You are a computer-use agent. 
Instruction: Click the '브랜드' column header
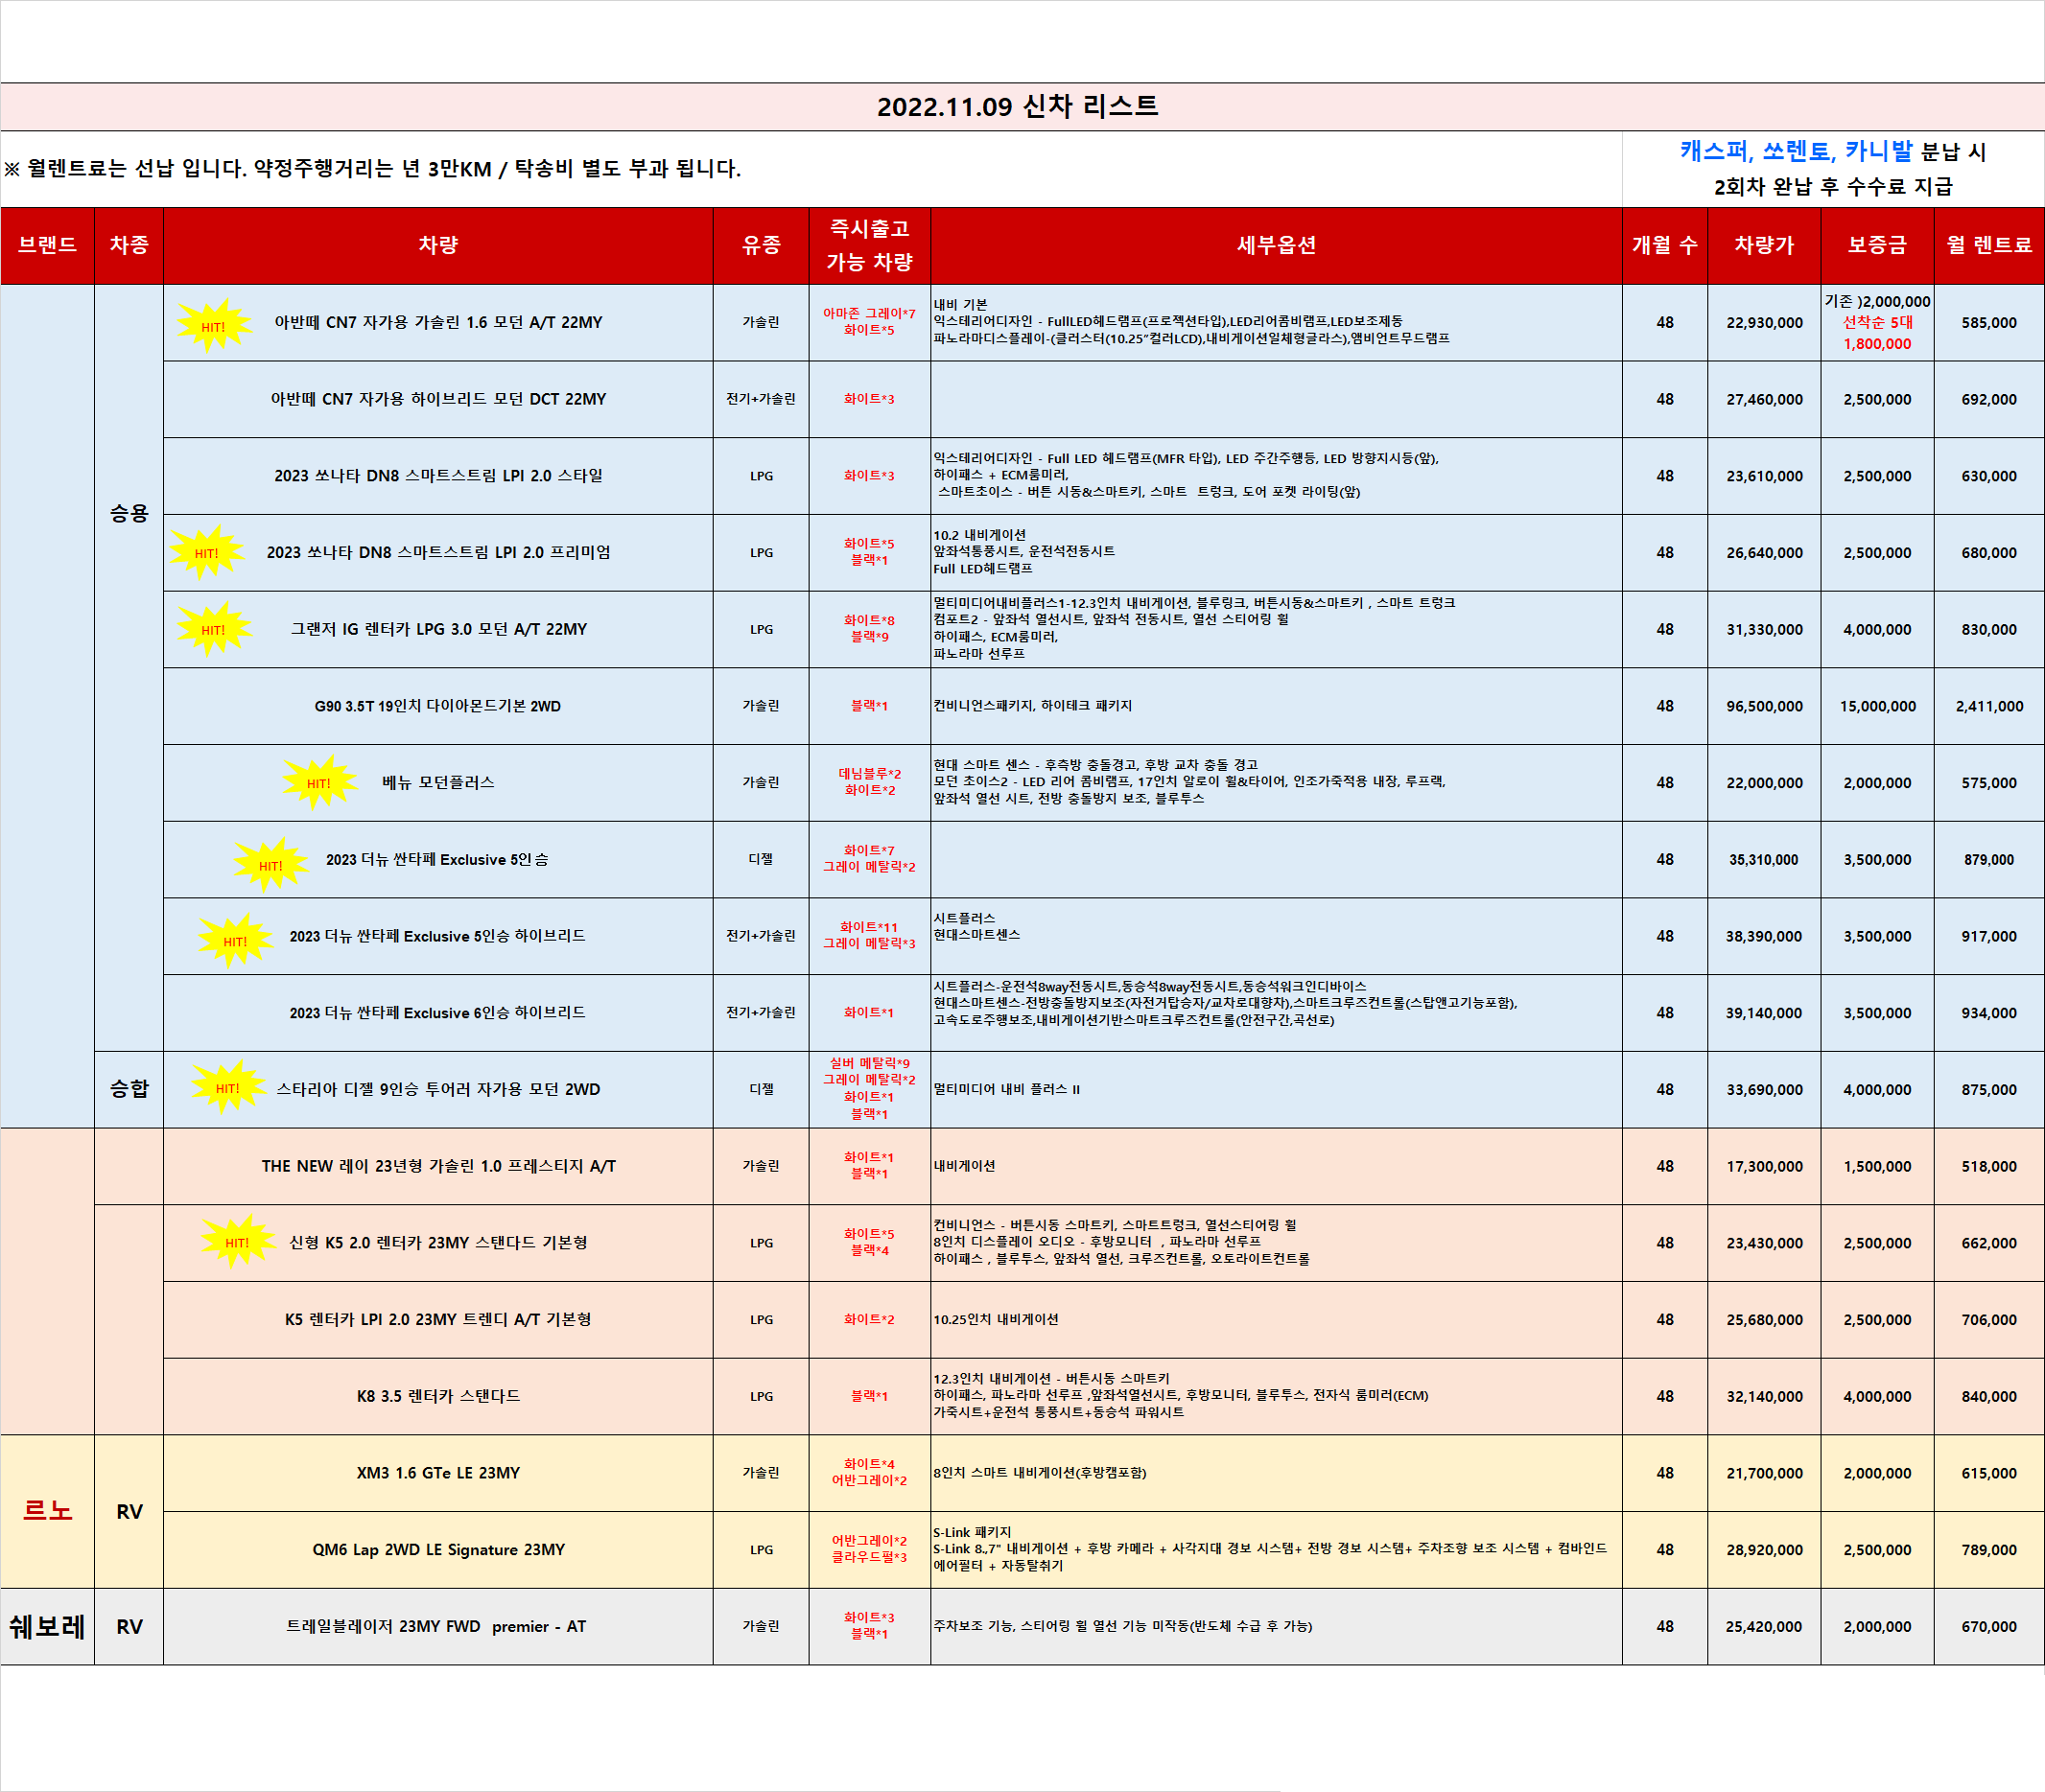pos(47,245)
